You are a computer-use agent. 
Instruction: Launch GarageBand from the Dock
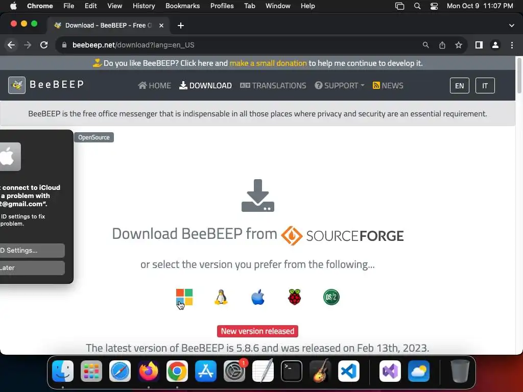point(320,371)
